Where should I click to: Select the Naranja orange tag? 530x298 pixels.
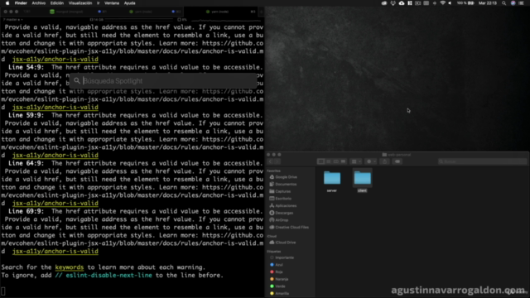click(279, 279)
